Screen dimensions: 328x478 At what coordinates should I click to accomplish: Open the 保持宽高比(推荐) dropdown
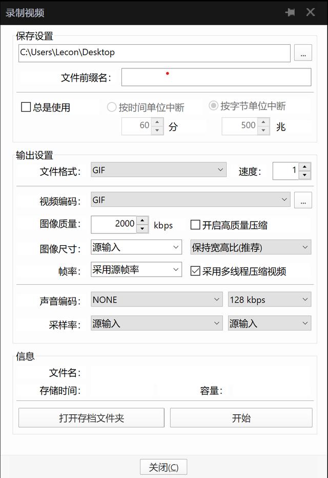point(251,247)
